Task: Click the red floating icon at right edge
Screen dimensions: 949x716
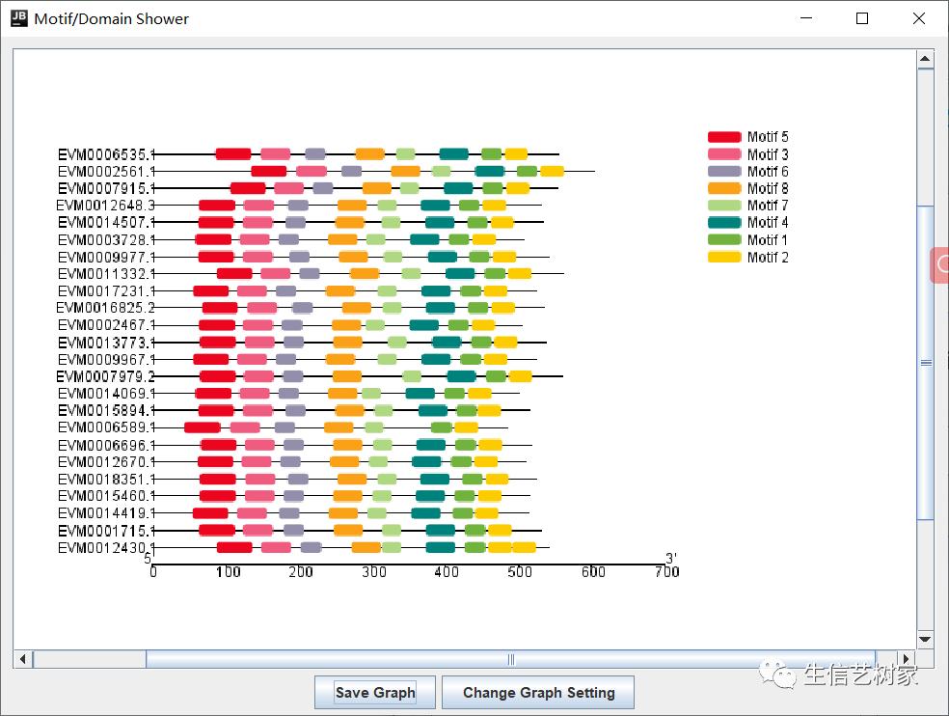Action: [x=940, y=265]
